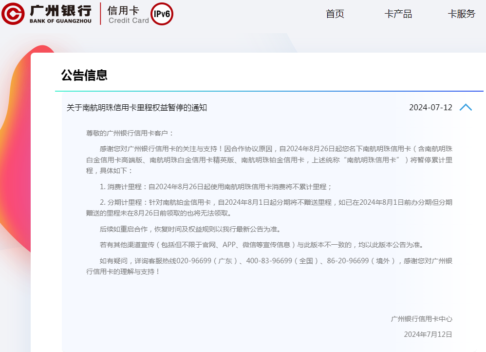Click the signature 广州银行信用卡中心
Screen dimensions: 486x352
tap(422, 319)
